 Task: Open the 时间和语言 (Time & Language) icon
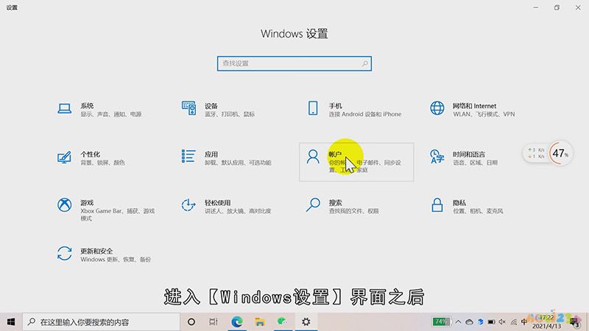tap(437, 157)
